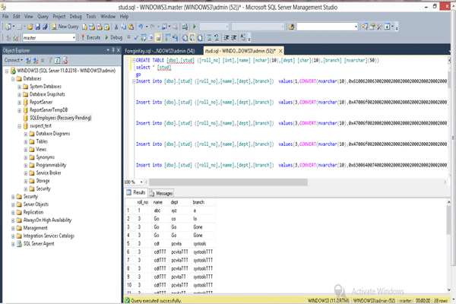
Task: Click the Paste clipboard icon
Action: [131, 27]
